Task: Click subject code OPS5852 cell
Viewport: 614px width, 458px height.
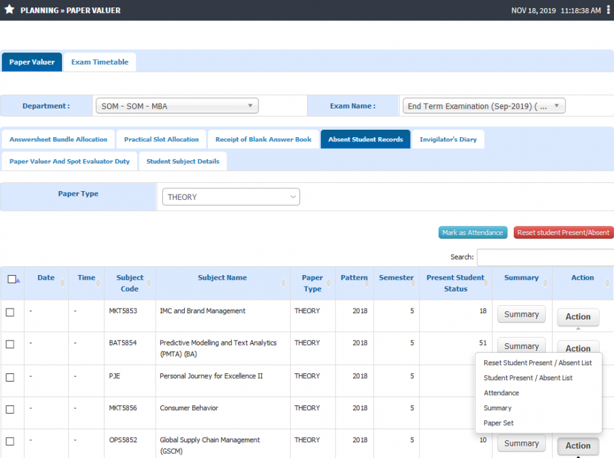Action: (123, 440)
